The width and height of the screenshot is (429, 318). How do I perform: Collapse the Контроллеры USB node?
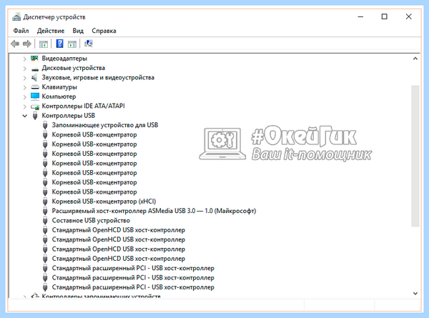24,116
